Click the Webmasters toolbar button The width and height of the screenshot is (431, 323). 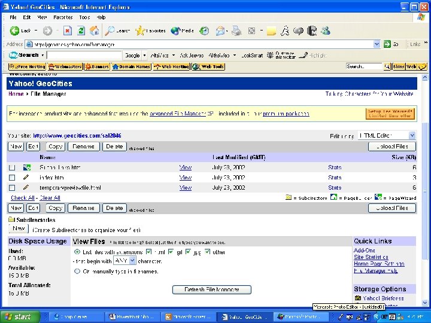point(65,66)
